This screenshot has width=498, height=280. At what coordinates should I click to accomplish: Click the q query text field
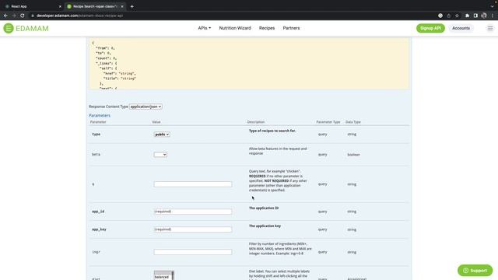click(x=193, y=184)
